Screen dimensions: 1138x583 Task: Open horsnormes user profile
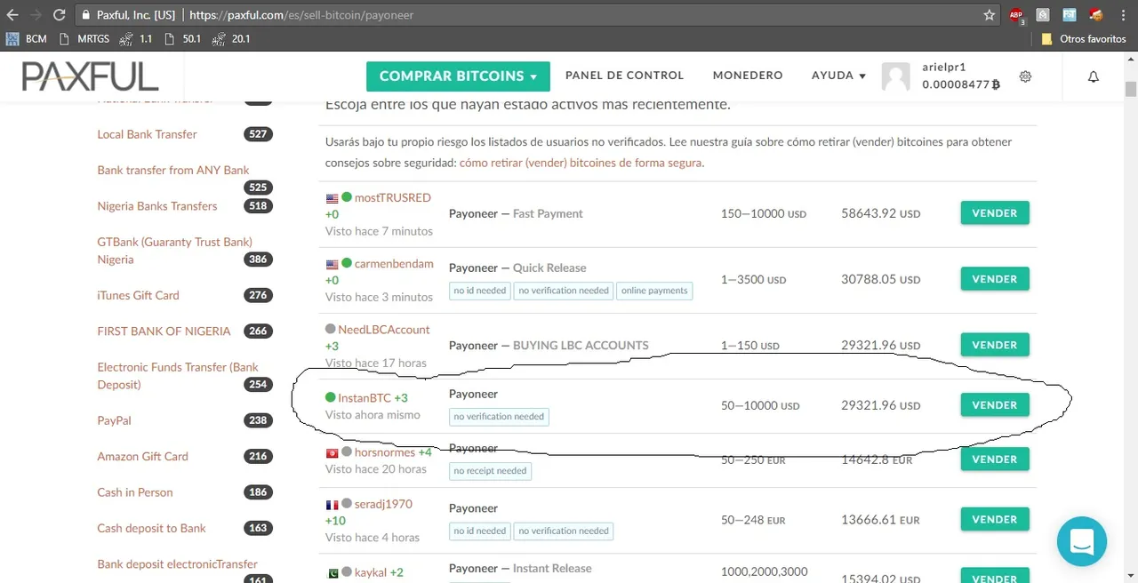point(385,452)
